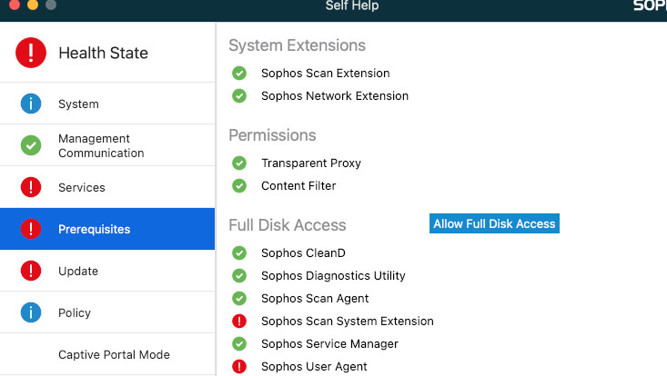Viewport: 667px width, 376px height.
Task: Click the red alert icon beside Update
Action: [x=31, y=271]
